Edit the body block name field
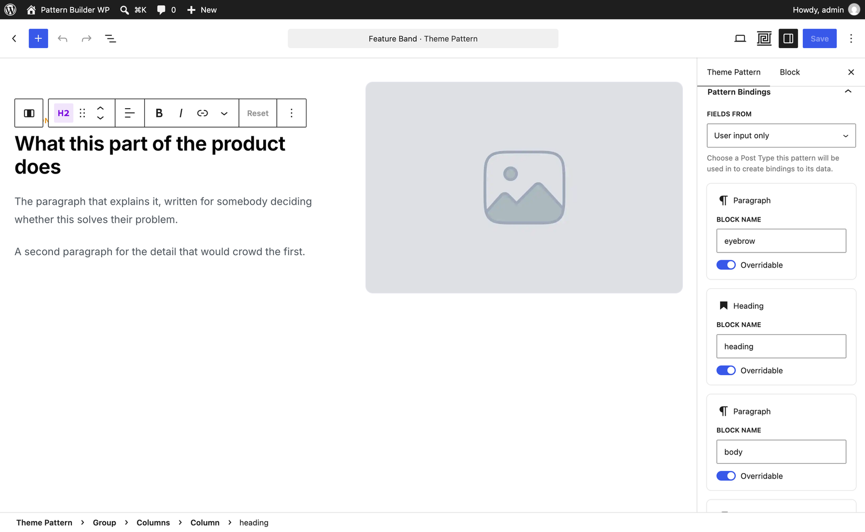865x532 pixels. pos(781,451)
